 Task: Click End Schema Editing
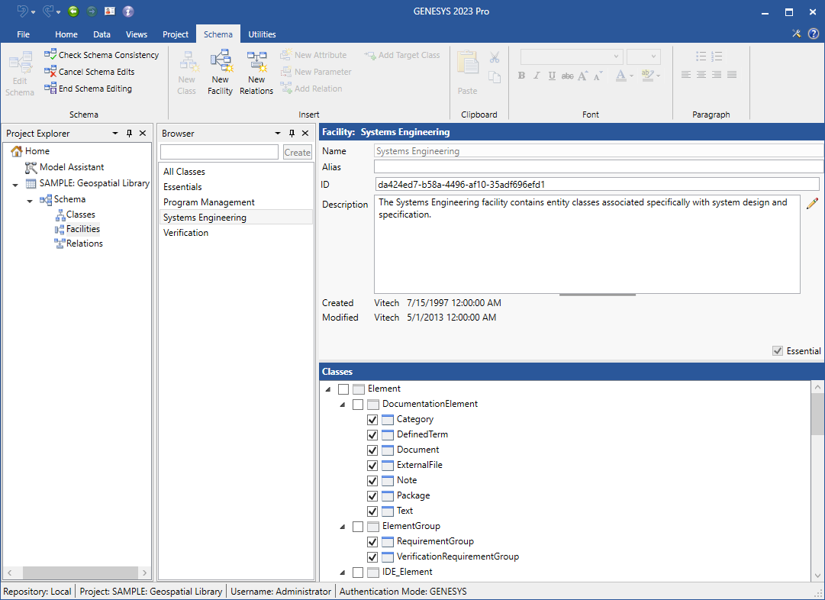[x=88, y=89]
